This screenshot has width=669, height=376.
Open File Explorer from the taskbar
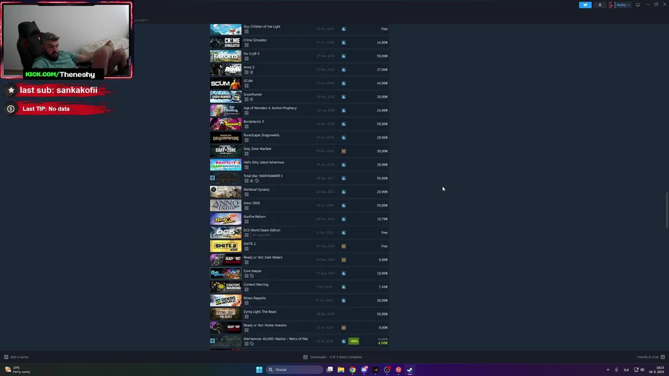coord(341,370)
